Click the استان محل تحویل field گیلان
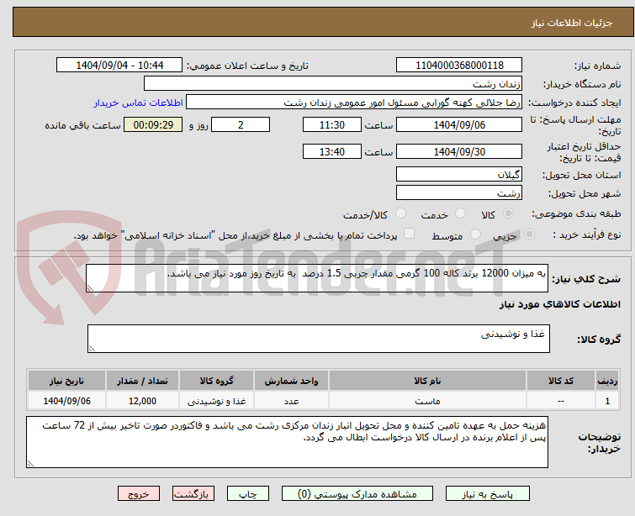 click(459, 175)
